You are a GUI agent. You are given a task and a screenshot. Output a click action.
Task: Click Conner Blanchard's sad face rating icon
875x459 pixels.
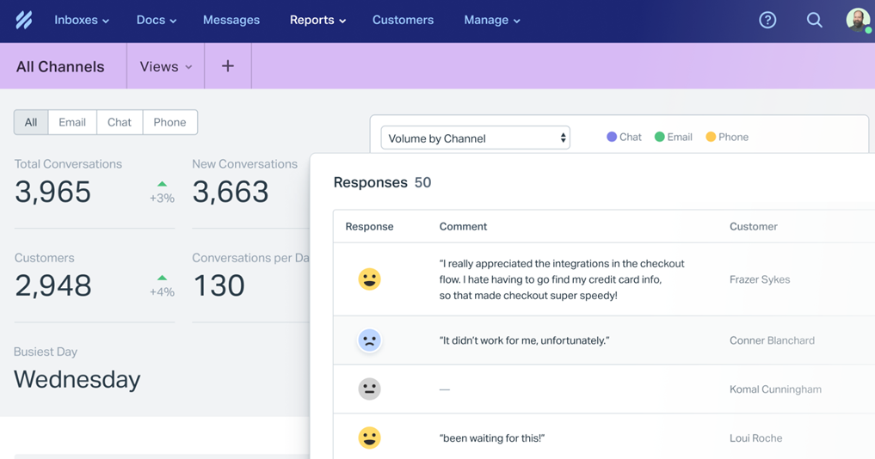(x=369, y=340)
